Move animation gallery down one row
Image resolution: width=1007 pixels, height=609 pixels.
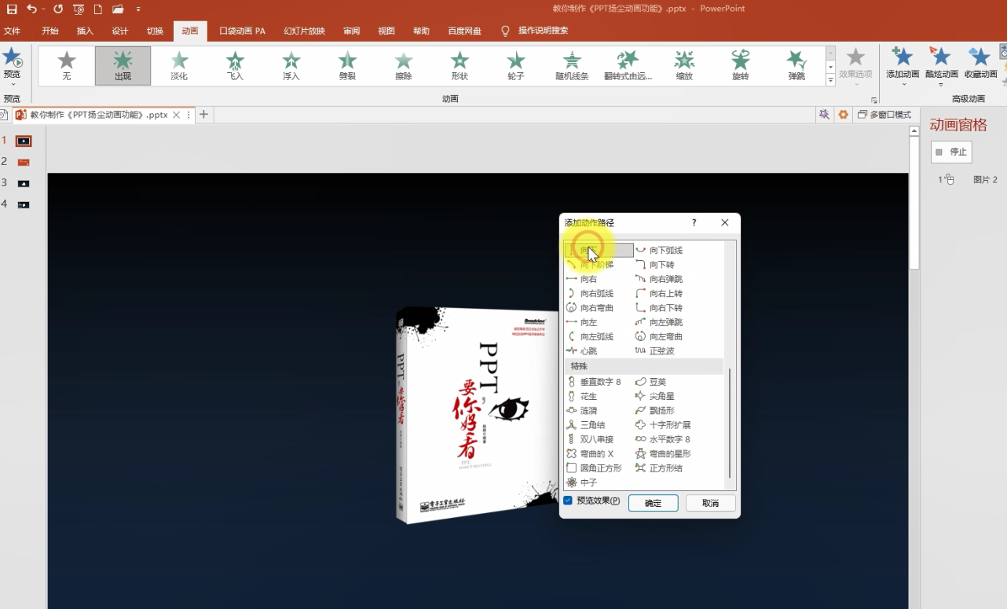point(830,66)
